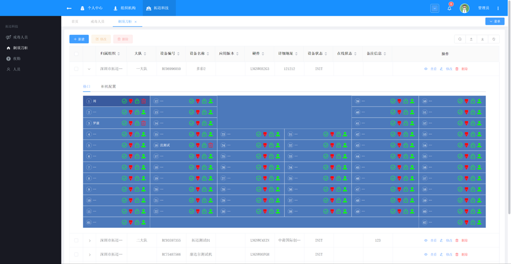511x264 pixels.
Task: Click the back arrow in the top bar
Action: tap(69, 8)
